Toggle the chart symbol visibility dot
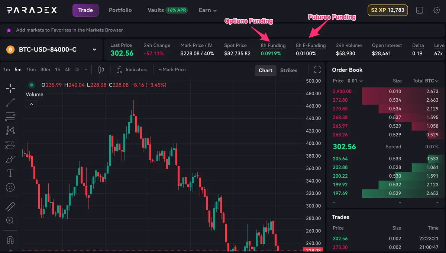The image size is (446, 253). tap(31, 85)
